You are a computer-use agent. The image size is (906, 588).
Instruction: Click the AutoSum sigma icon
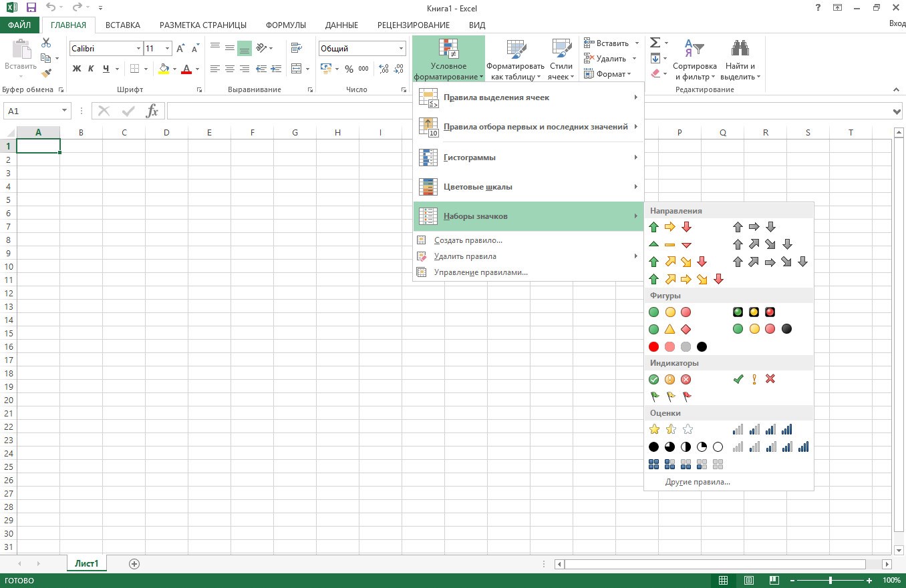pyautogui.click(x=655, y=42)
